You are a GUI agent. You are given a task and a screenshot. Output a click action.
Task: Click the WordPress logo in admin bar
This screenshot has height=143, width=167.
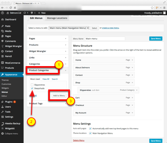pos(2,13)
